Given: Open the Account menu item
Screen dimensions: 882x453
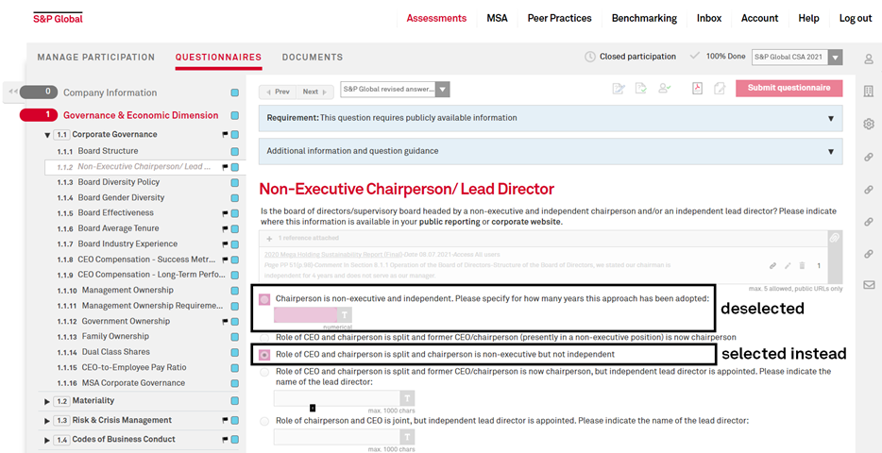Looking at the screenshot, I should 759,18.
